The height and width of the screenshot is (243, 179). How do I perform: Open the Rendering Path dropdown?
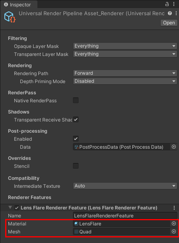tap(125, 73)
